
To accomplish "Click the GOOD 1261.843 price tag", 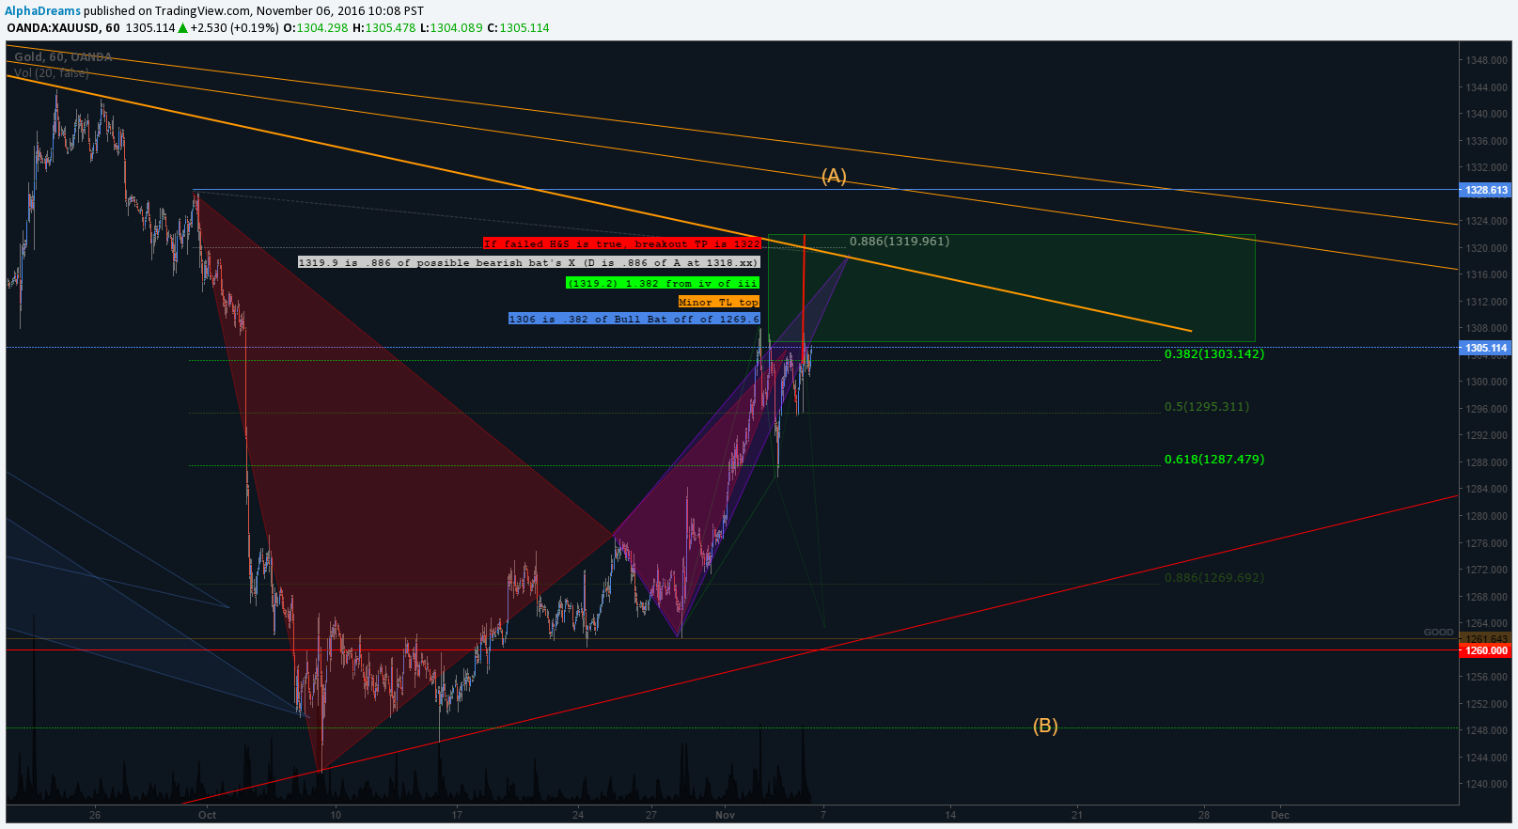I will [1485, 639].
